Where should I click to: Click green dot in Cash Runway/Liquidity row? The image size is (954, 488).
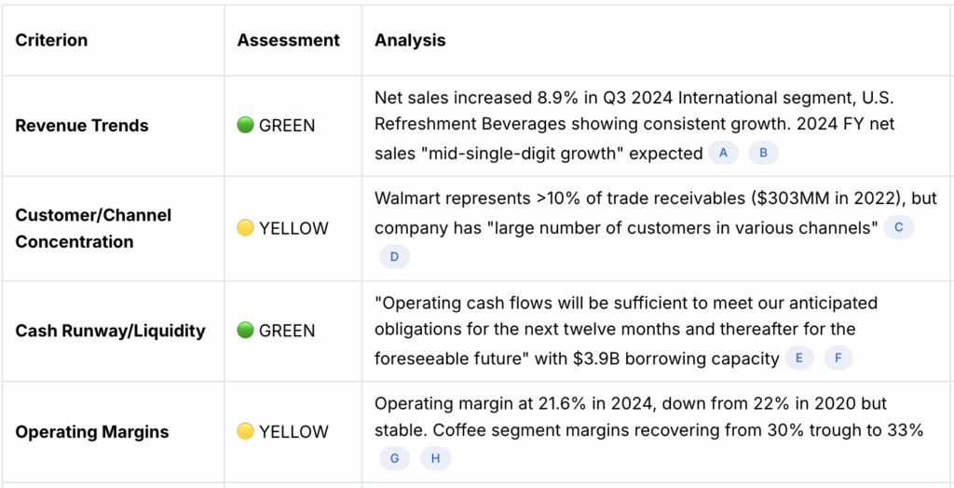tap(246, 331)
